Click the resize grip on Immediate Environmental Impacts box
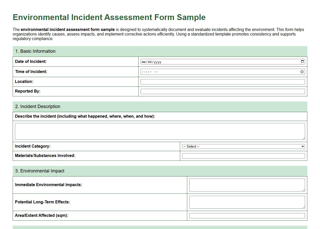 303,191
